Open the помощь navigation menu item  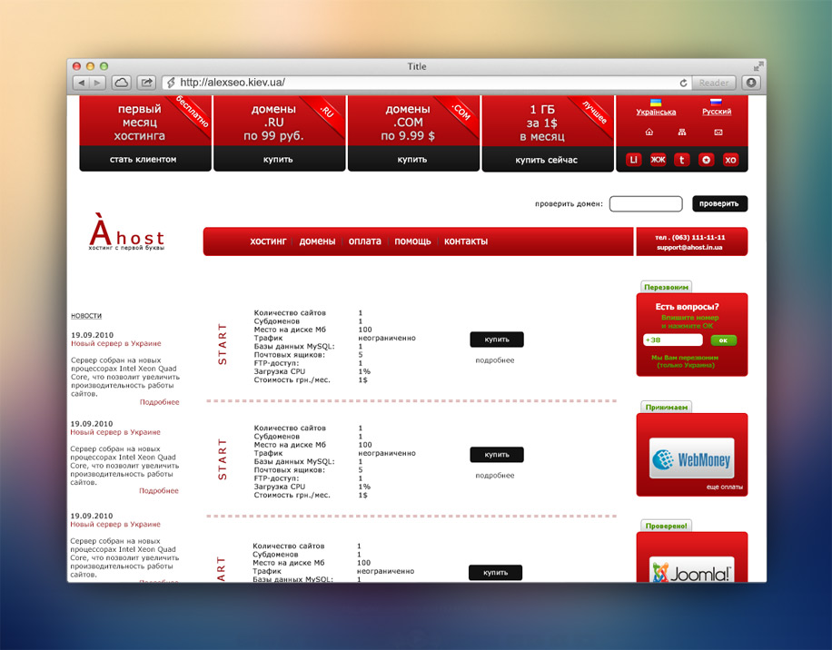(x=412, y=241)
